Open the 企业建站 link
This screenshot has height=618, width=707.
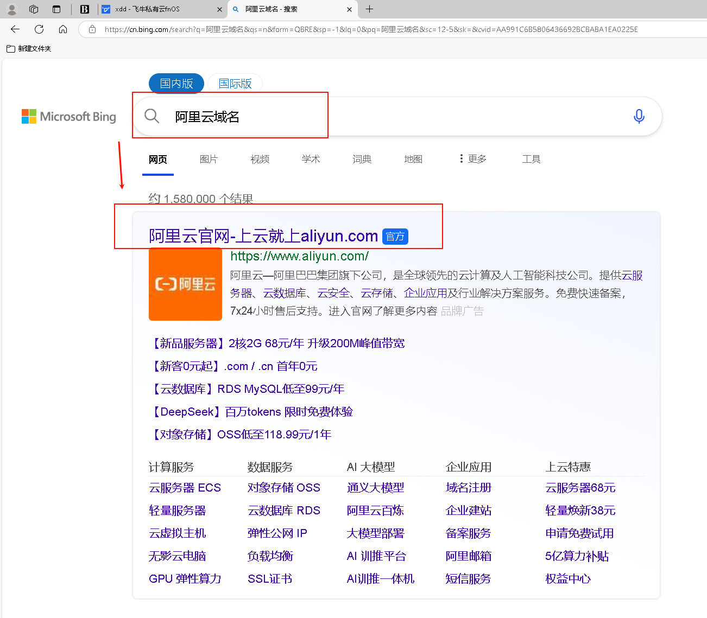point(469,511)
